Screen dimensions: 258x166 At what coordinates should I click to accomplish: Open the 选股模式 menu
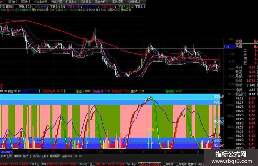134,2
